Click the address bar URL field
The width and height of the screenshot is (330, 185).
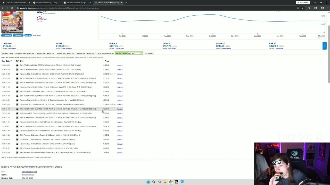[155, 8]
